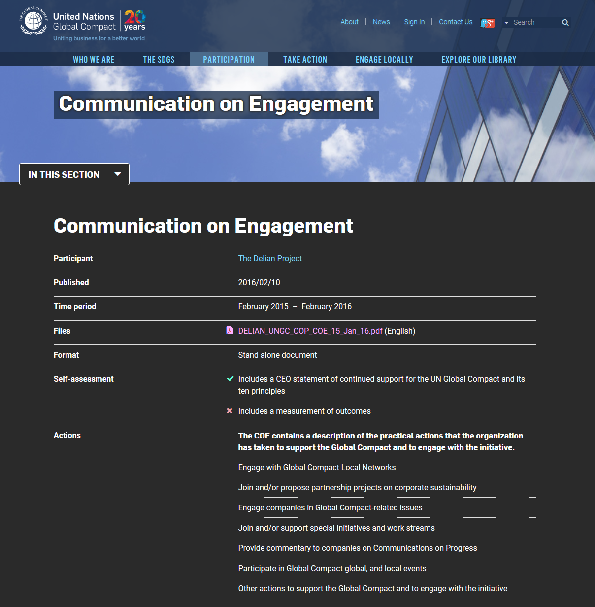Screen dimensions: 595x607
Task: Click the 'Stand alone document' format value
Action: pyautogui.click(x=278, y=355)
